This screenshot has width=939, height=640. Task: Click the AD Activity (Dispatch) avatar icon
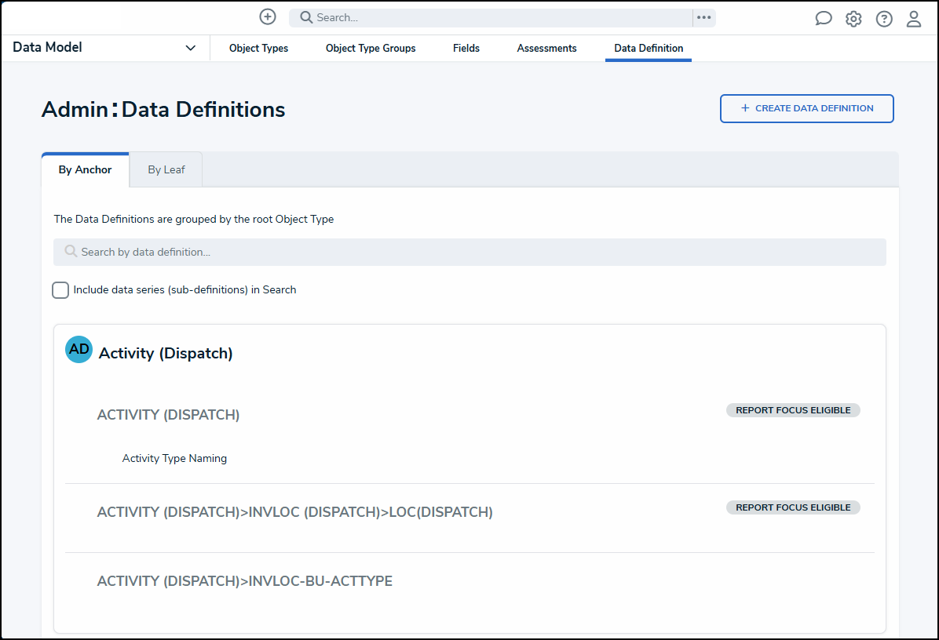(x=79, y=350)
